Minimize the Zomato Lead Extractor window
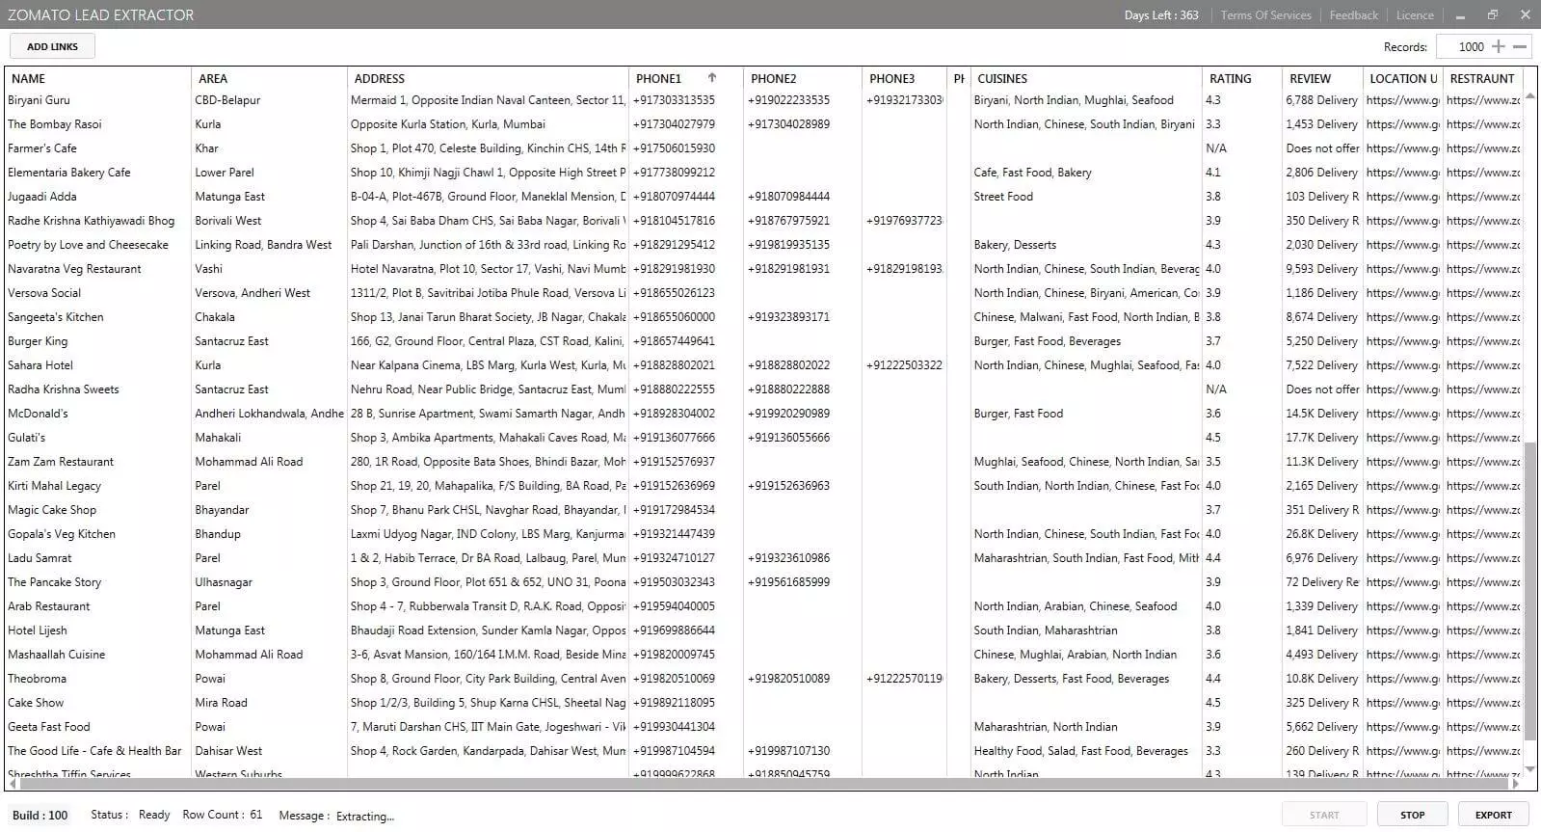1541x832 pixels. [x=1460, y=14]
